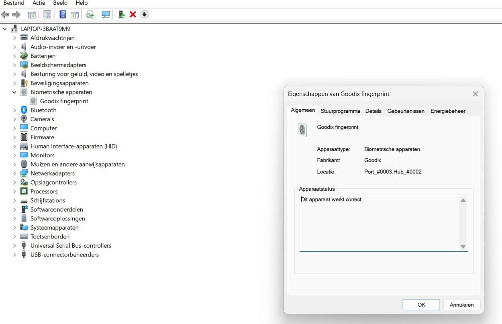Viewport: 502px width, 324px height.
Task: Open the Gebeurtenissen tab
Action: (x=406, y=111)
